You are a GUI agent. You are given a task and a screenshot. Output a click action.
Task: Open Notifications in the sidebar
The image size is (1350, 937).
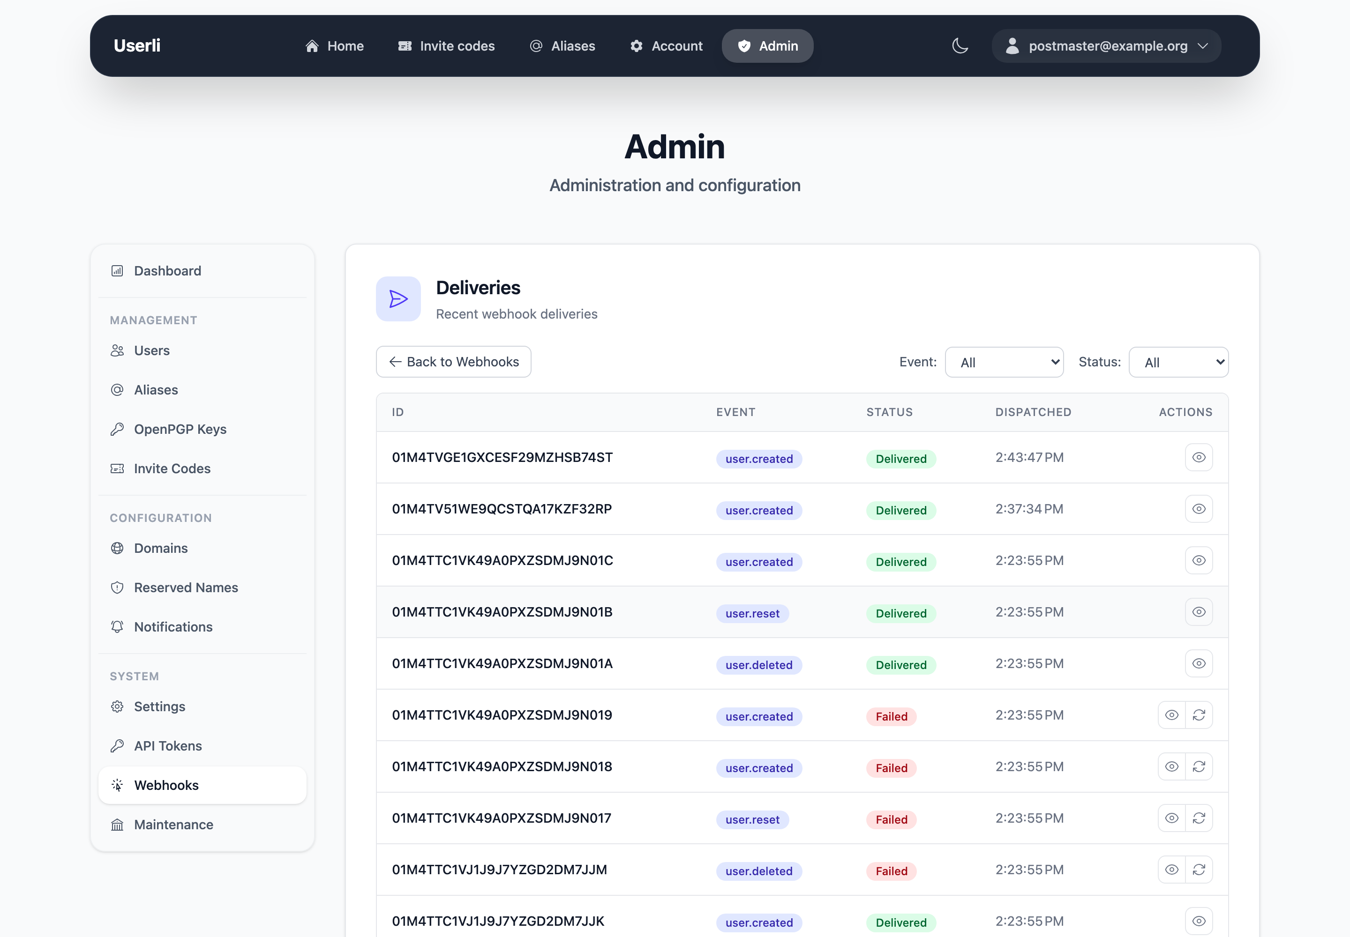(202, 627)
